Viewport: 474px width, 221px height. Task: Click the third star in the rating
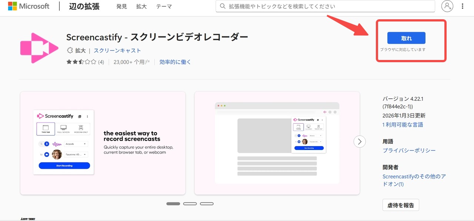[81, 62]
